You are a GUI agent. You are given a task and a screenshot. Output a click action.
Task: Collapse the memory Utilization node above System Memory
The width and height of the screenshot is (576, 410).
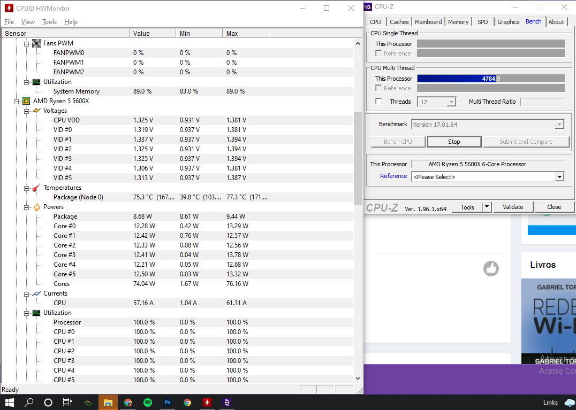click(x=26, y=82)
